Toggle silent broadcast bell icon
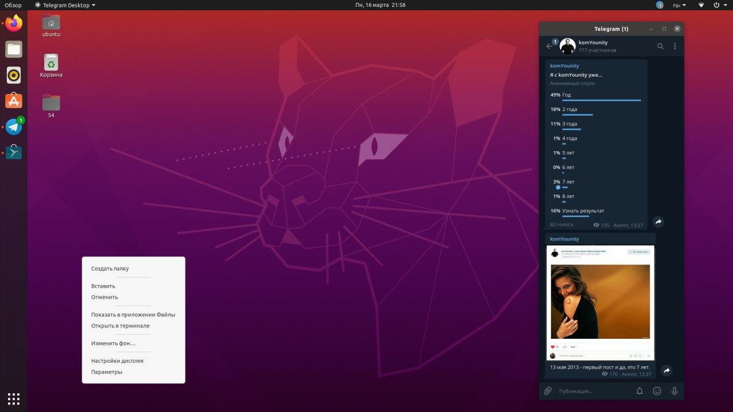 [x=640, y=391]
